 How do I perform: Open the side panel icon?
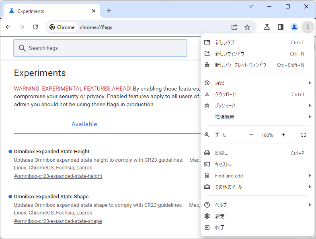280,27
